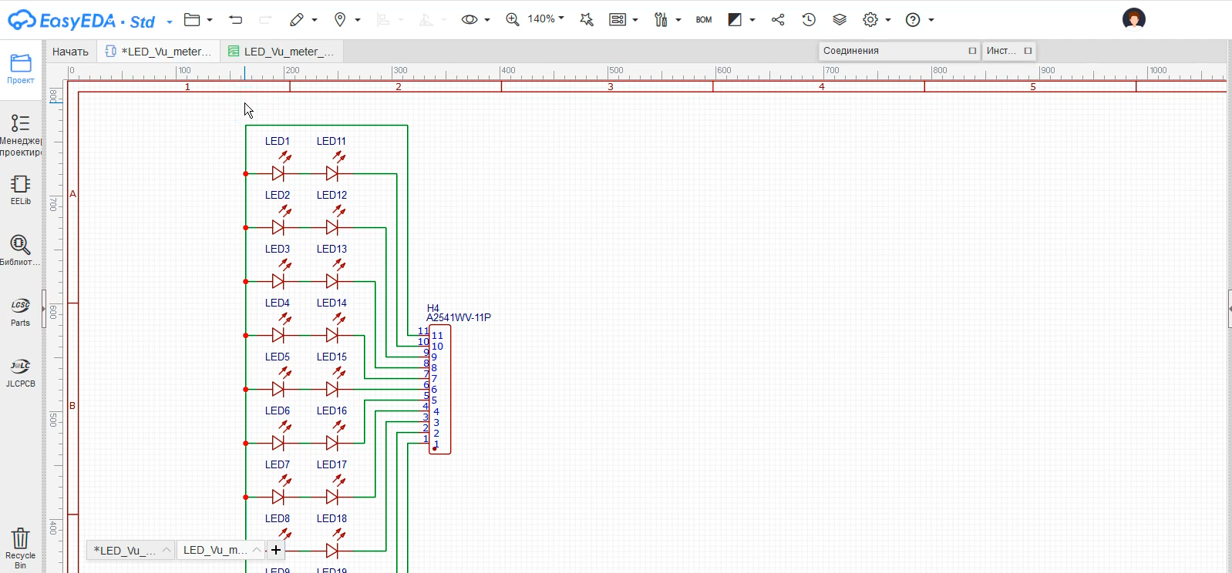This screenshot has width=1232, height=573.
Task: Switch to the *LED_Vu_meter schematic tab
Action: pos(159,52)
